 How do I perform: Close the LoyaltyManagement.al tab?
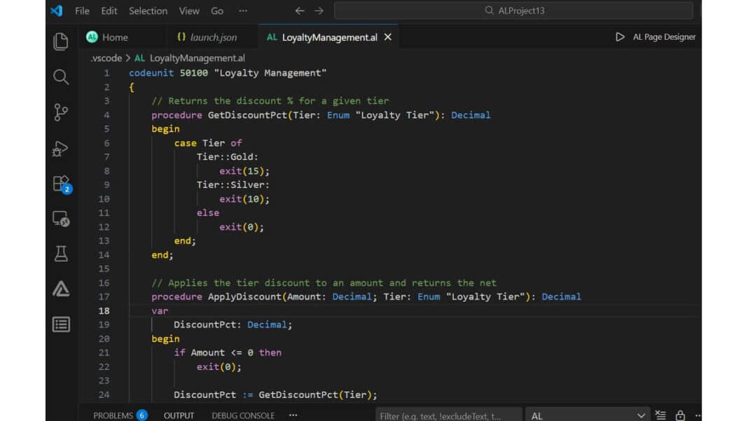[x=388, y=36]
